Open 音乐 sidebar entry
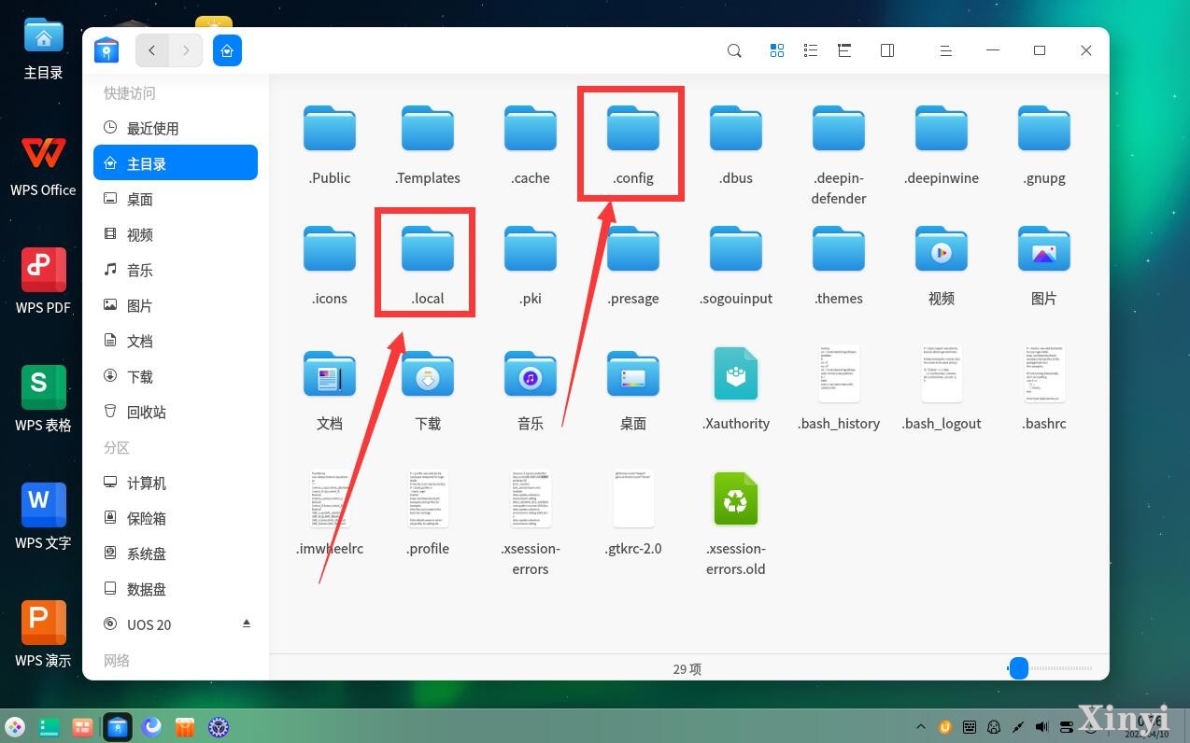 tap(176, 270)
